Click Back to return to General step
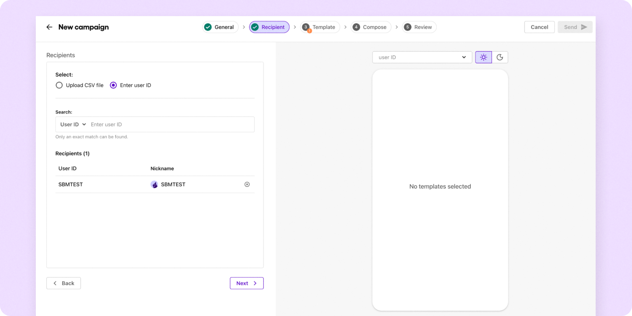Image resolution: width=632 pixels, height=316 pixels. (x=63, y=283)
